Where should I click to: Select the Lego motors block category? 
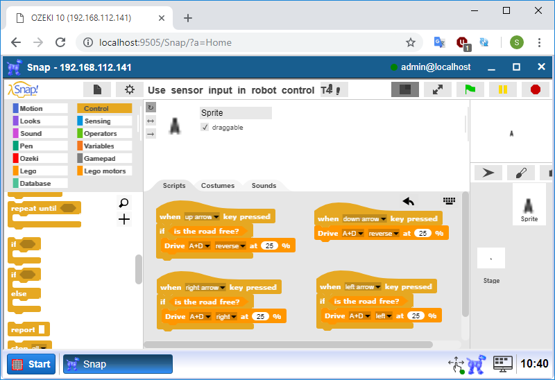[105, 171]
